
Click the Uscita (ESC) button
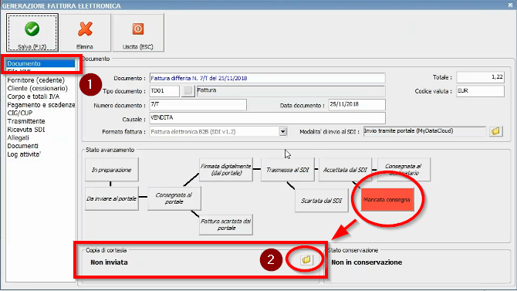tap(138, 32)
